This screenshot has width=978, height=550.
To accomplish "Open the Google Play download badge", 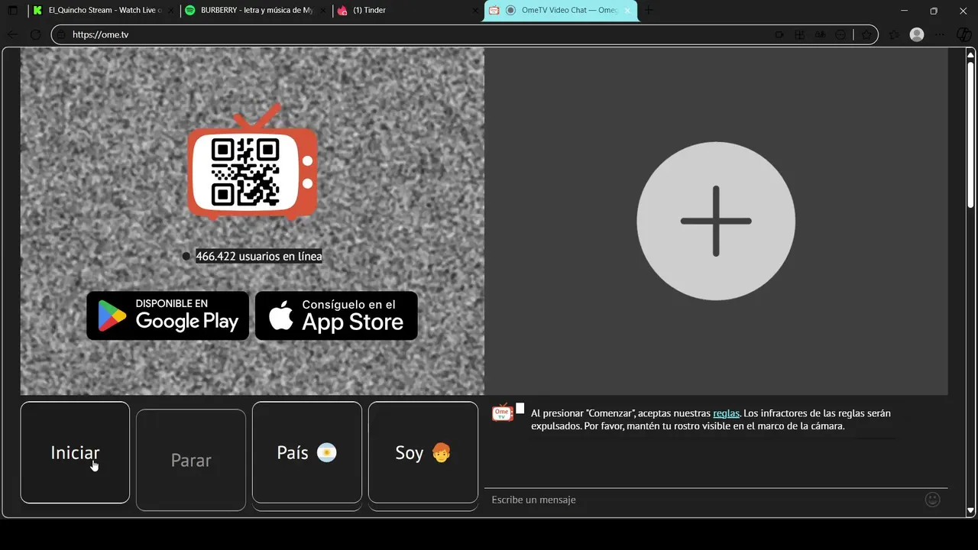I will [x=168, y=315].
